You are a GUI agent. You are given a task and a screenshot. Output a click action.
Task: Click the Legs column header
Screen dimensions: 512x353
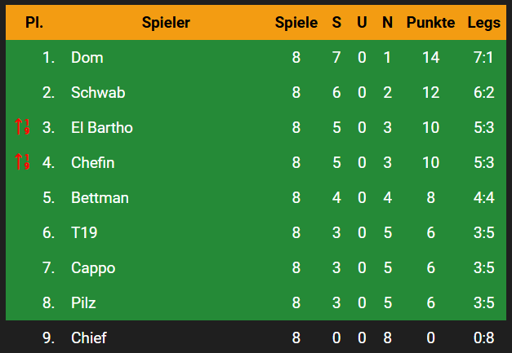(x=483, y=23)
